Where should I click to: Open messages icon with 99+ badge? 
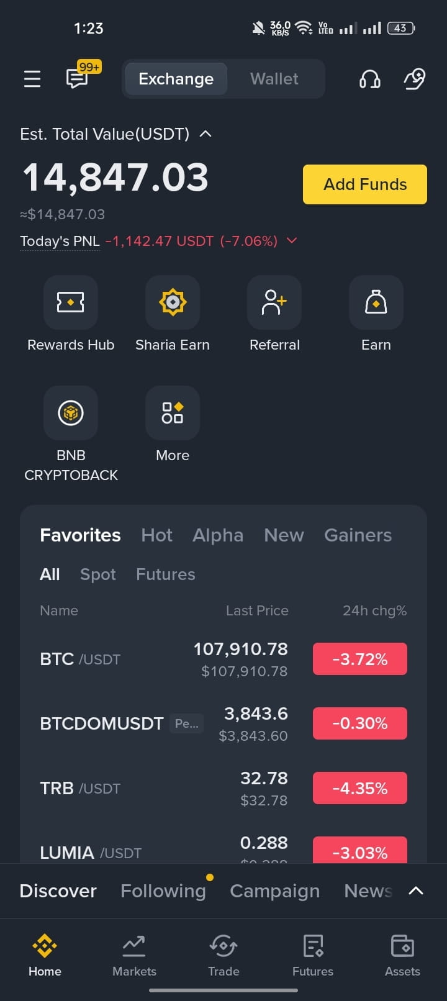(x=78, y=78)
